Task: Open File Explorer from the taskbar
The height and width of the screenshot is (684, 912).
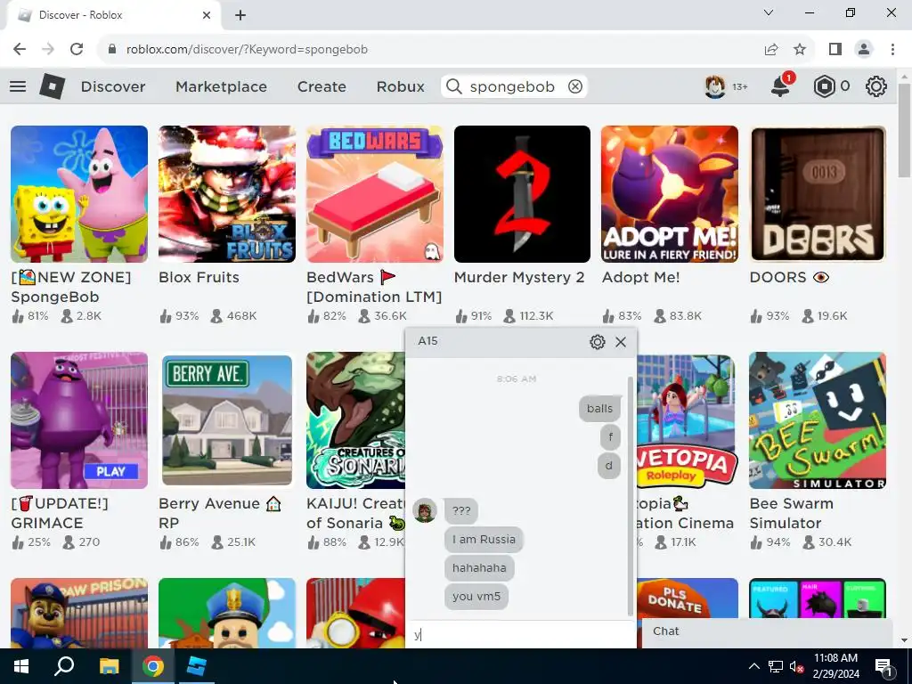Action: point(109,666)
